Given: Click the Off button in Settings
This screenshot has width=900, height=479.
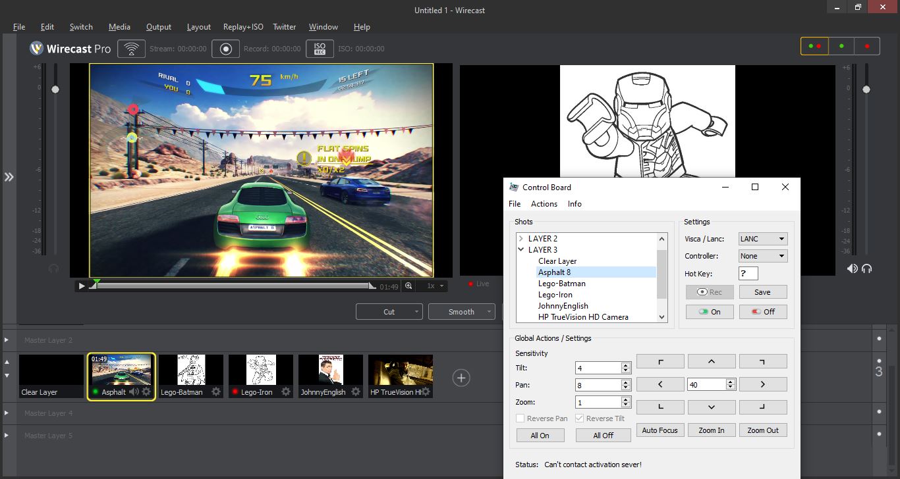Looking at the screenshot, I should (x=763, y=312).
